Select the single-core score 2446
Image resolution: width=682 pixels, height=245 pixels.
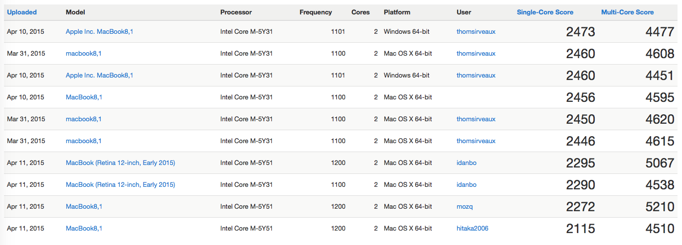pyautogui.click(x=581, y=141)
